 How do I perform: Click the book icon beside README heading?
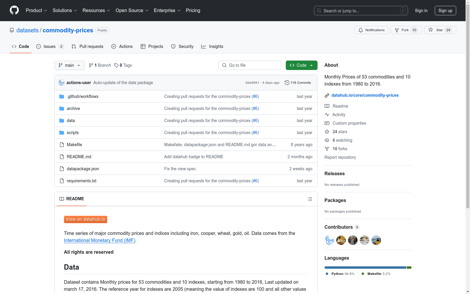click(x=62, y=199)
